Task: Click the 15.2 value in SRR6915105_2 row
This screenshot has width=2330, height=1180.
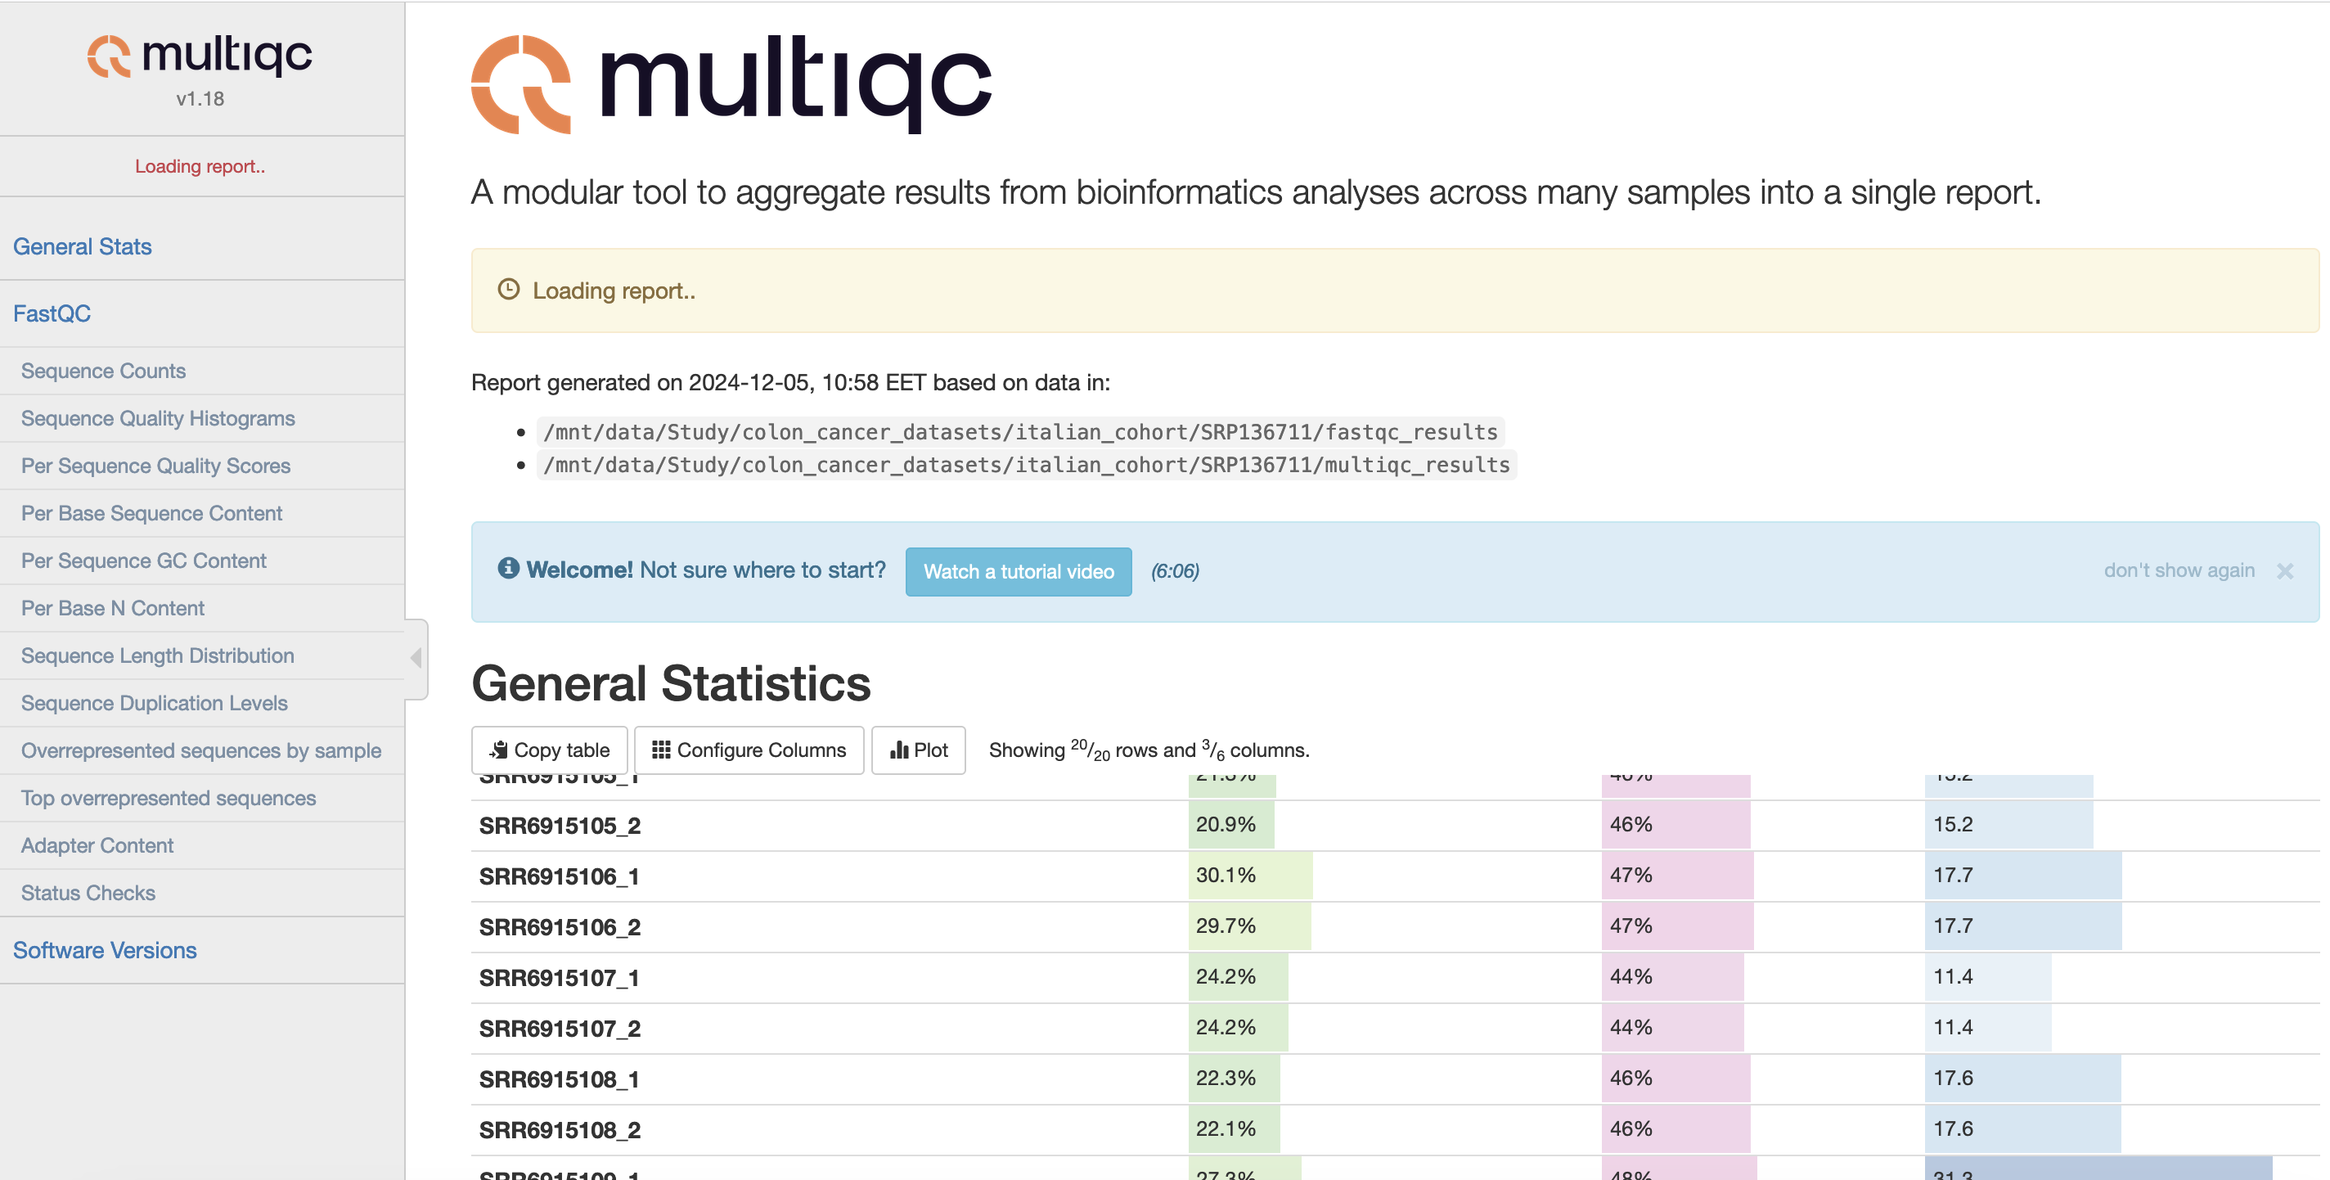Action: [1953, 824]
